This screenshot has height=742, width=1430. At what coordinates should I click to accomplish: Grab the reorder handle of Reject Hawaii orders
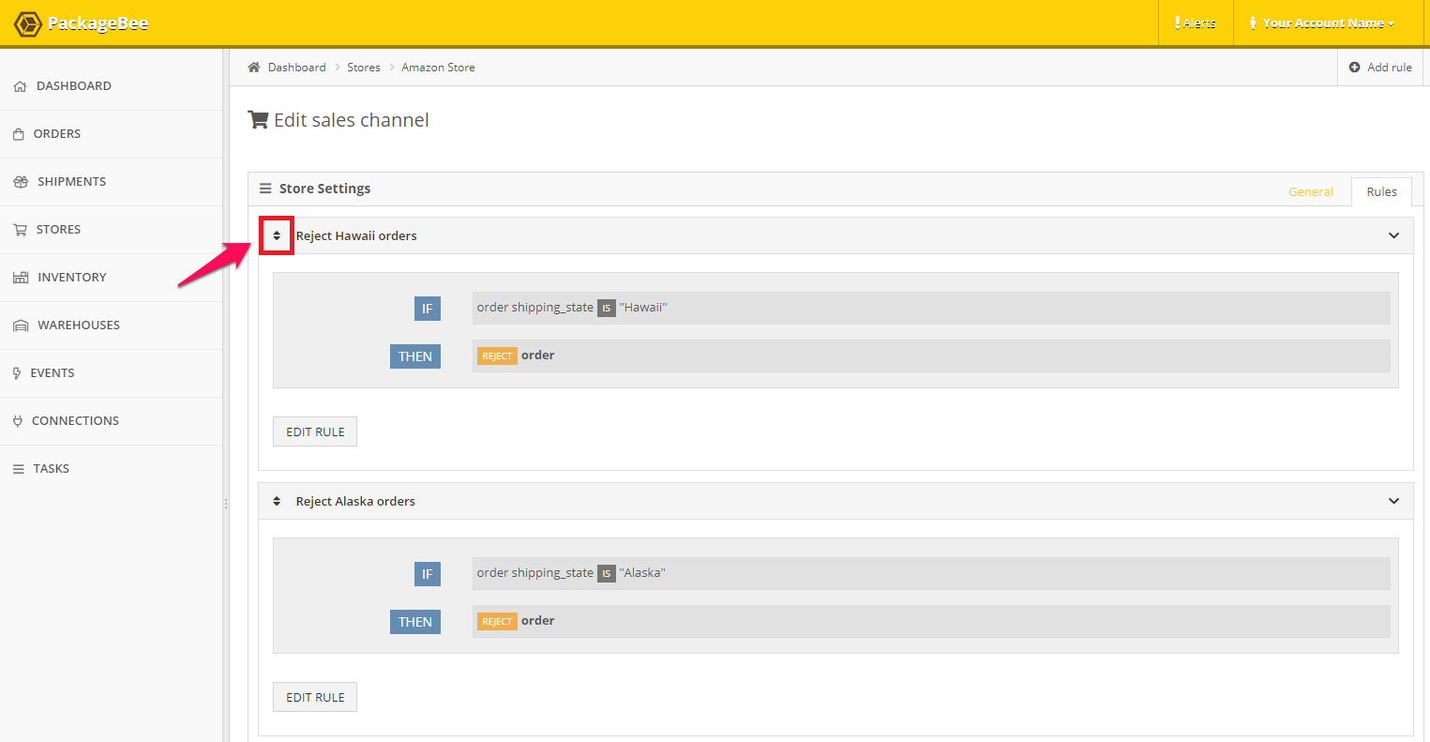click(x=277, y=235)
